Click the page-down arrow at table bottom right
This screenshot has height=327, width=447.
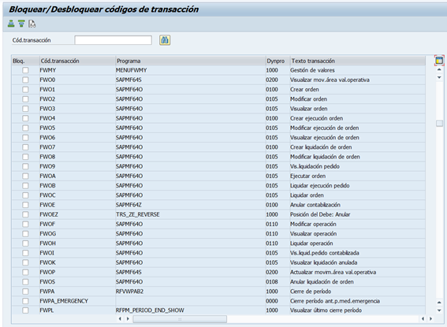click(439, 310)
